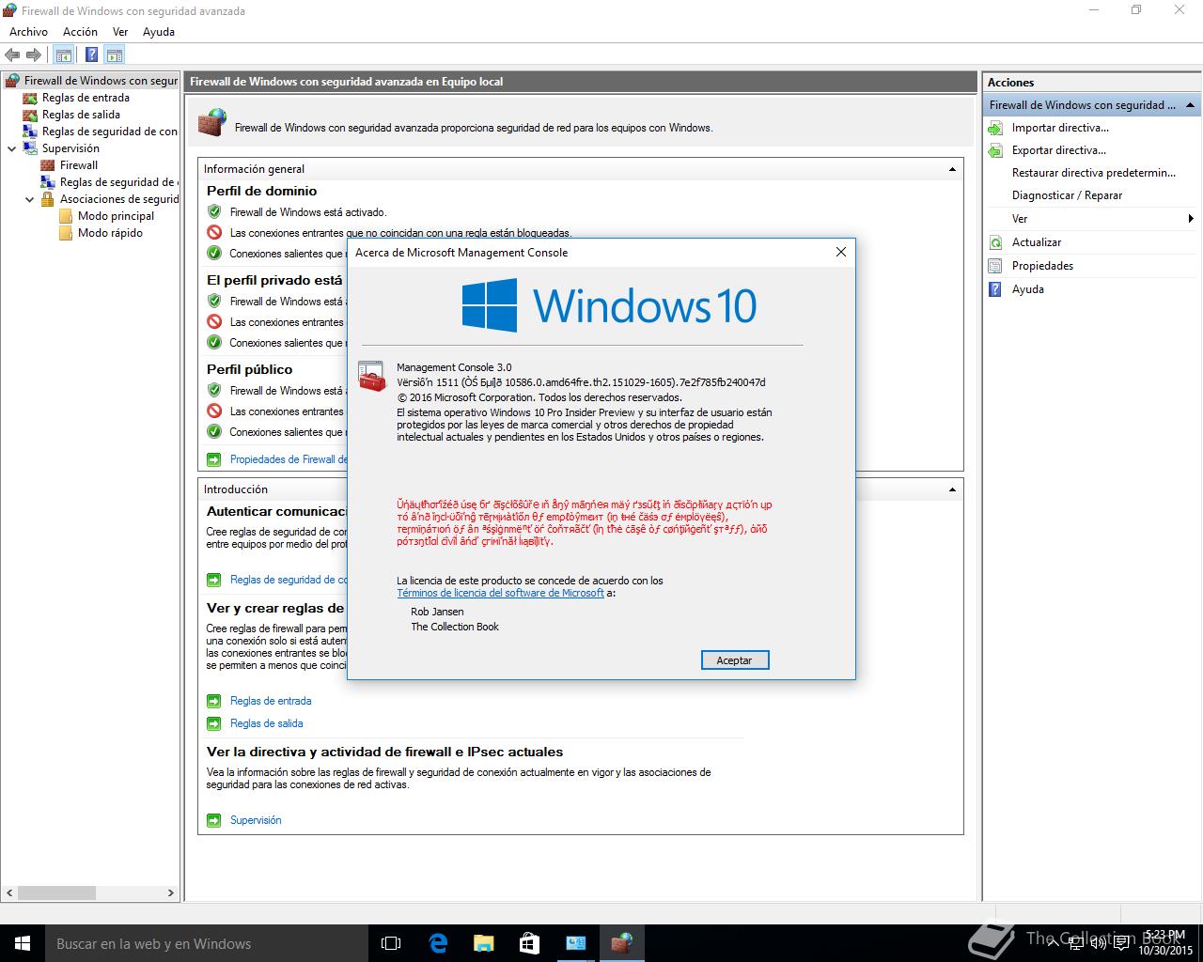Select root Firewall de Windows tree node
This screenshot has height=962, width=1203.
click(x=101, y=81)
